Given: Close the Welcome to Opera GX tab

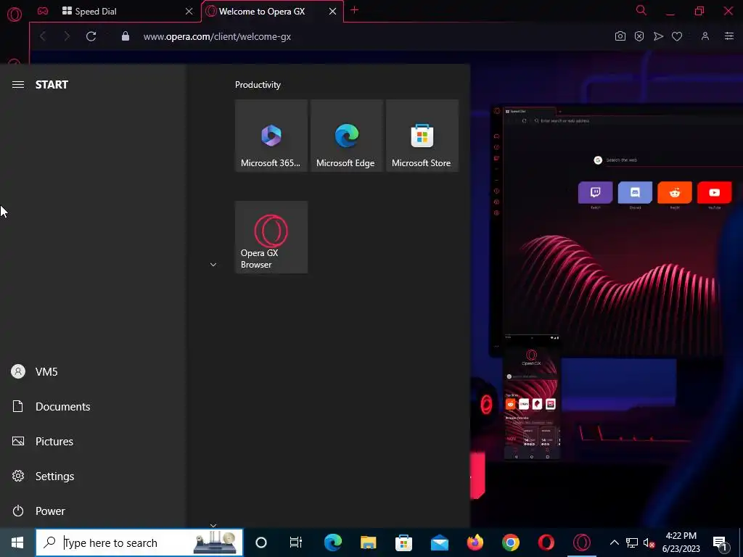Looking at the screenshot, I should click(332, 12).
